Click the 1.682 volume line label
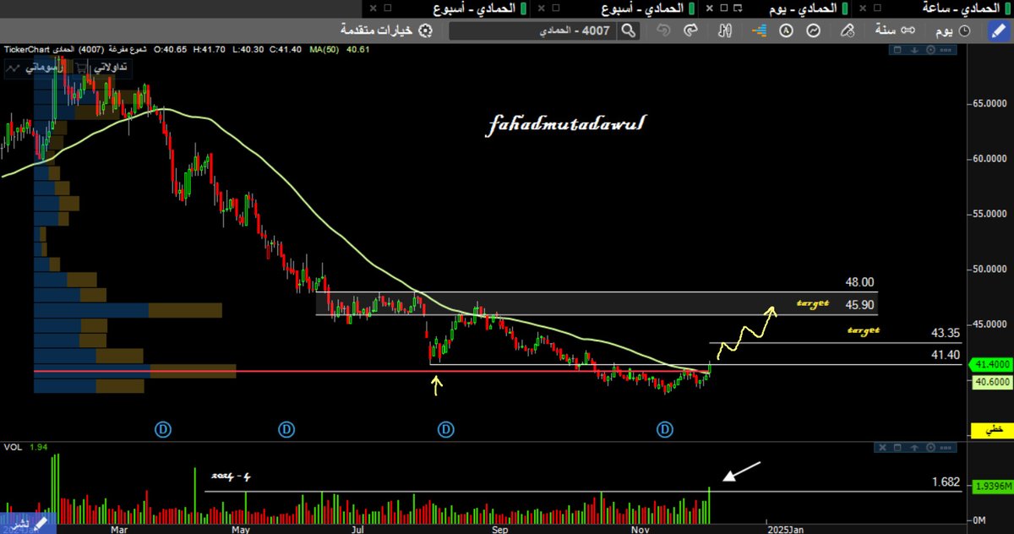The width and height of the screenshot is (1014, 534). coord(946,482)
